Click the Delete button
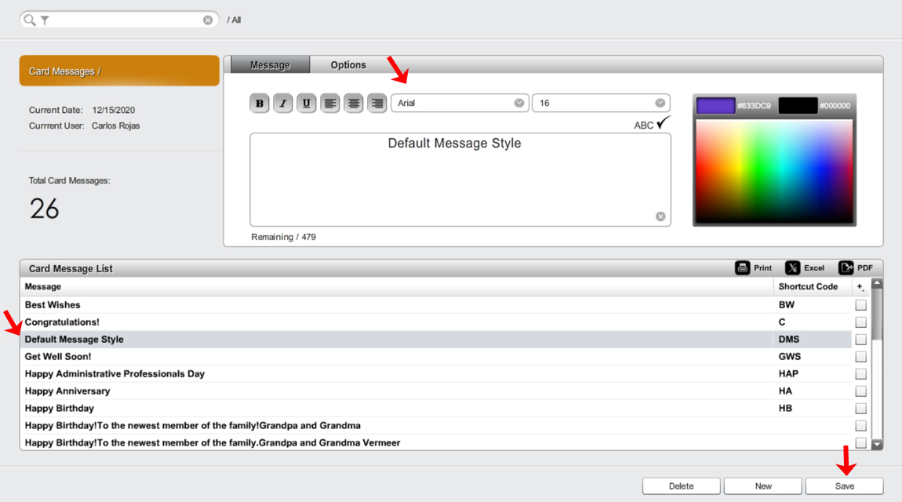 coord(681,486)
